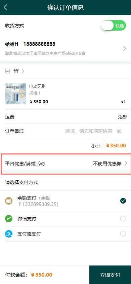Open the electric toothbrush product image
131x284 pixels.
[15, 94]
